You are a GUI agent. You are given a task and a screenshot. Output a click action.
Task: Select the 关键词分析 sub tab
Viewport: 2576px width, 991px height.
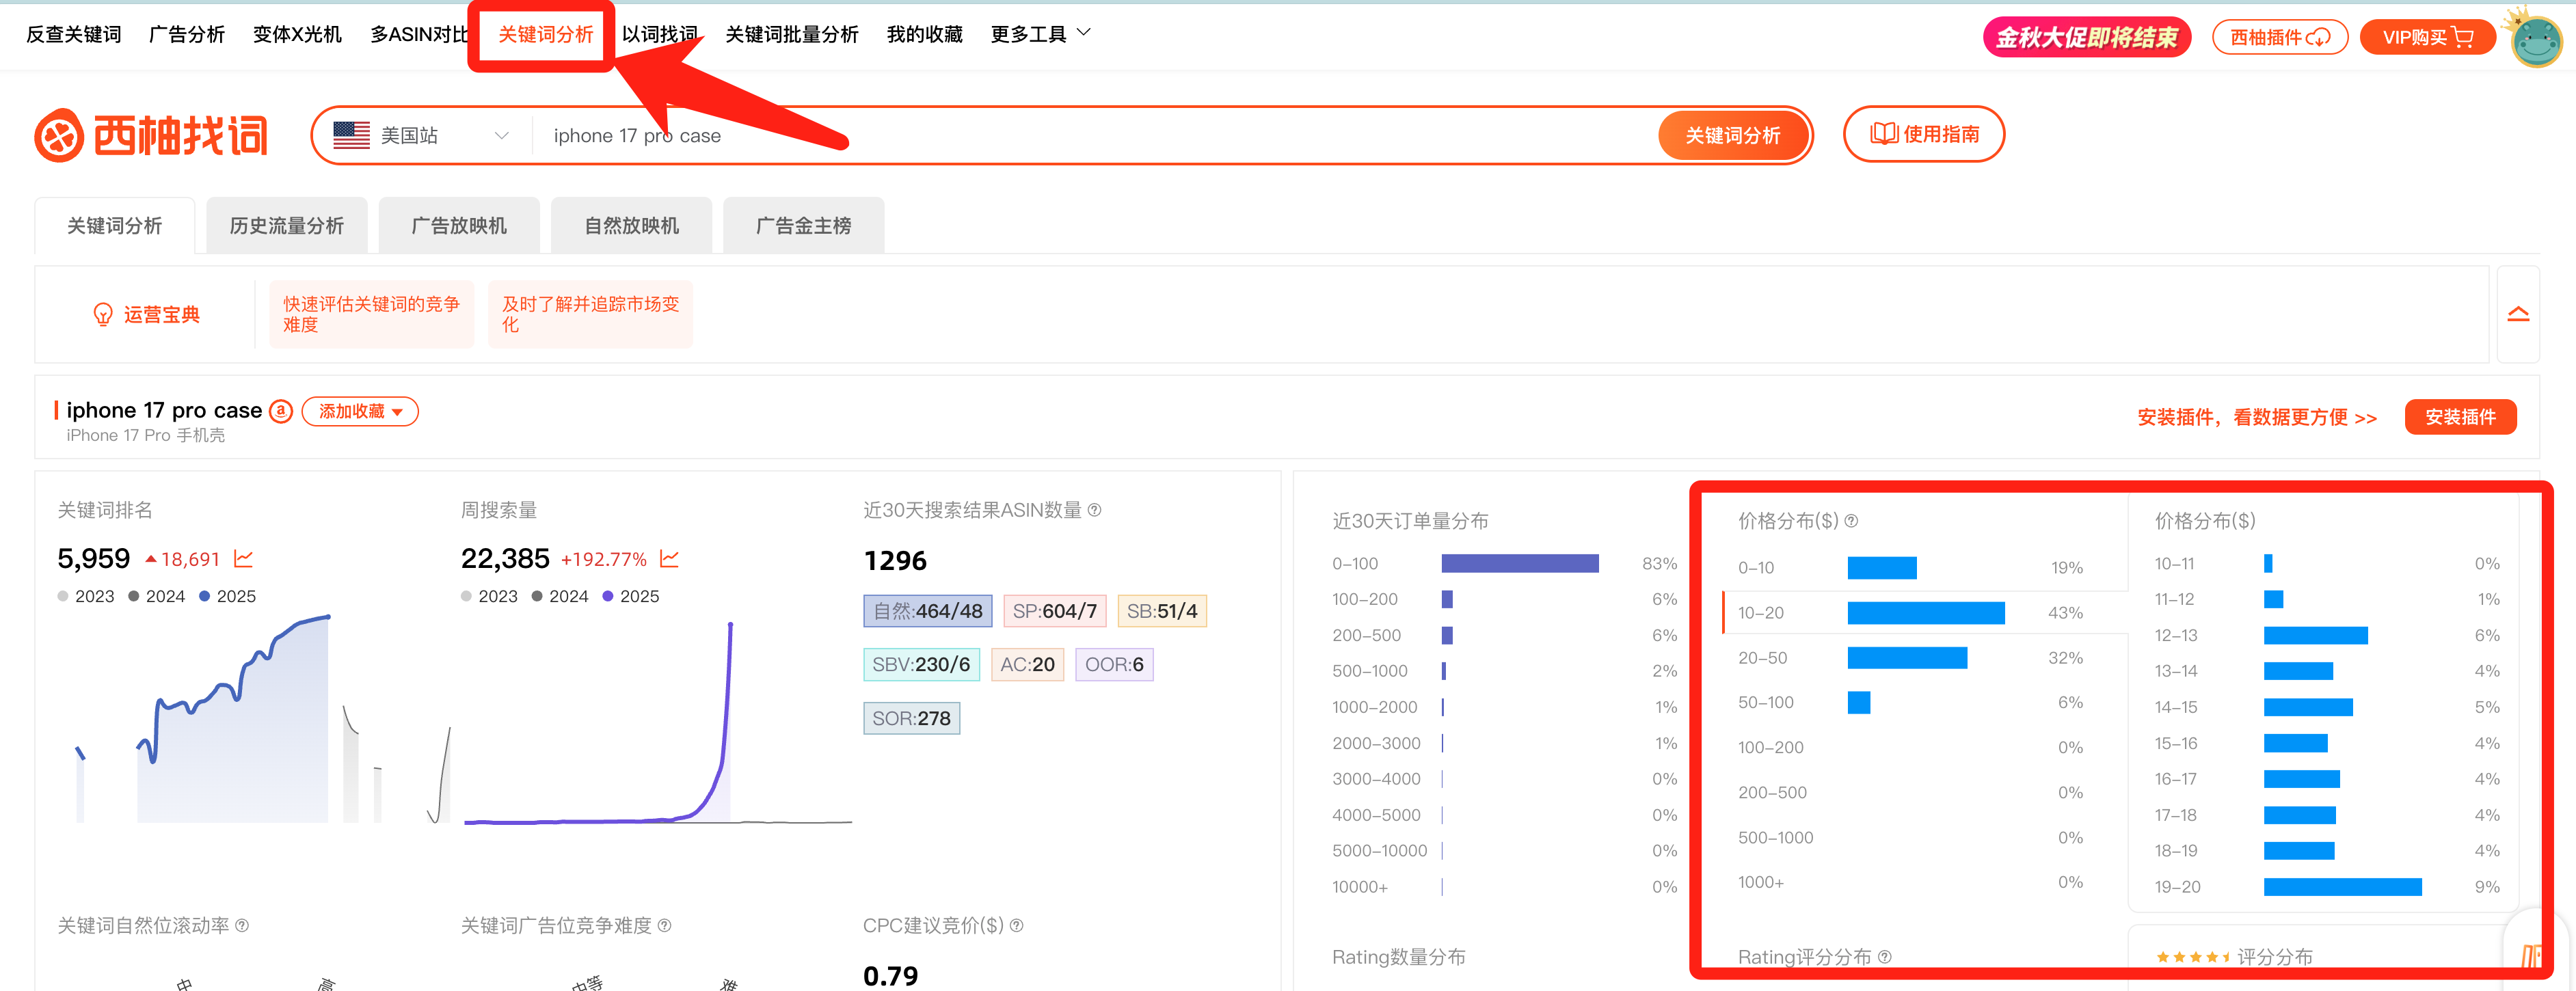114,226
